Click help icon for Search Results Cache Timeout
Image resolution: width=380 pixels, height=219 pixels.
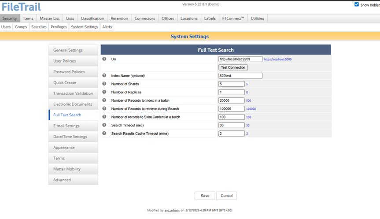(104, 133)
